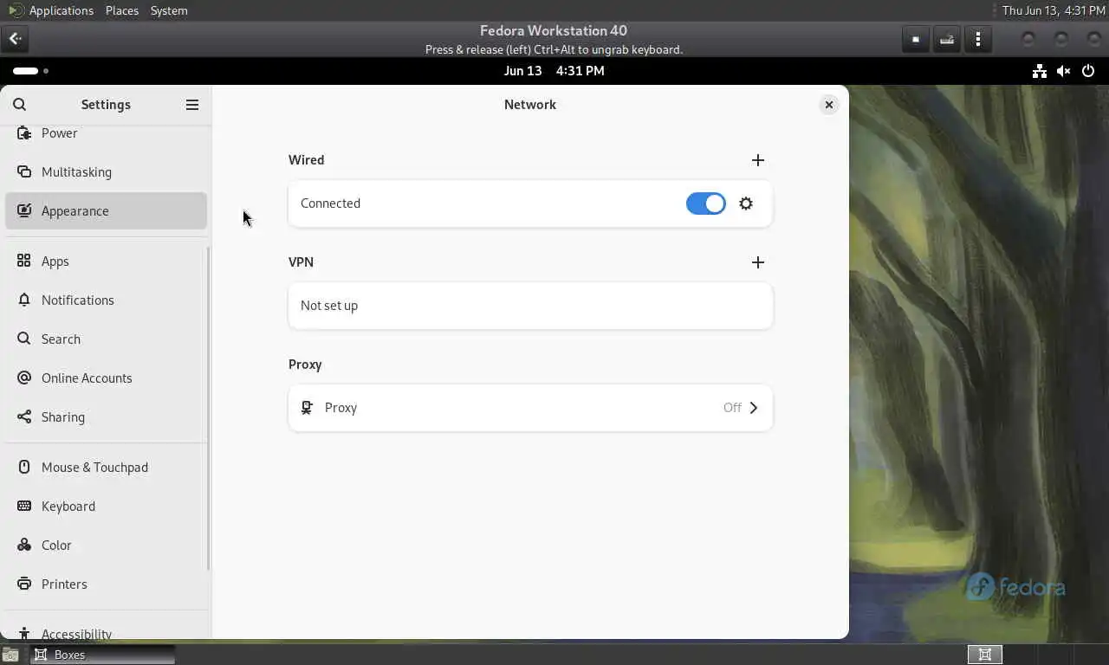Open the System menu
The height and width of the screenshot is (665, 1109).
pos(169,10)
